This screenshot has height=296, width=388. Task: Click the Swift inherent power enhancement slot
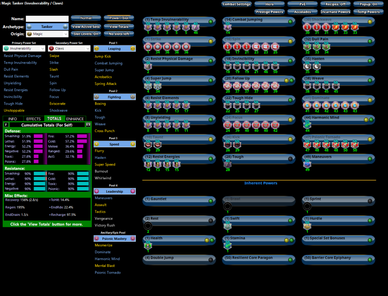227,226
